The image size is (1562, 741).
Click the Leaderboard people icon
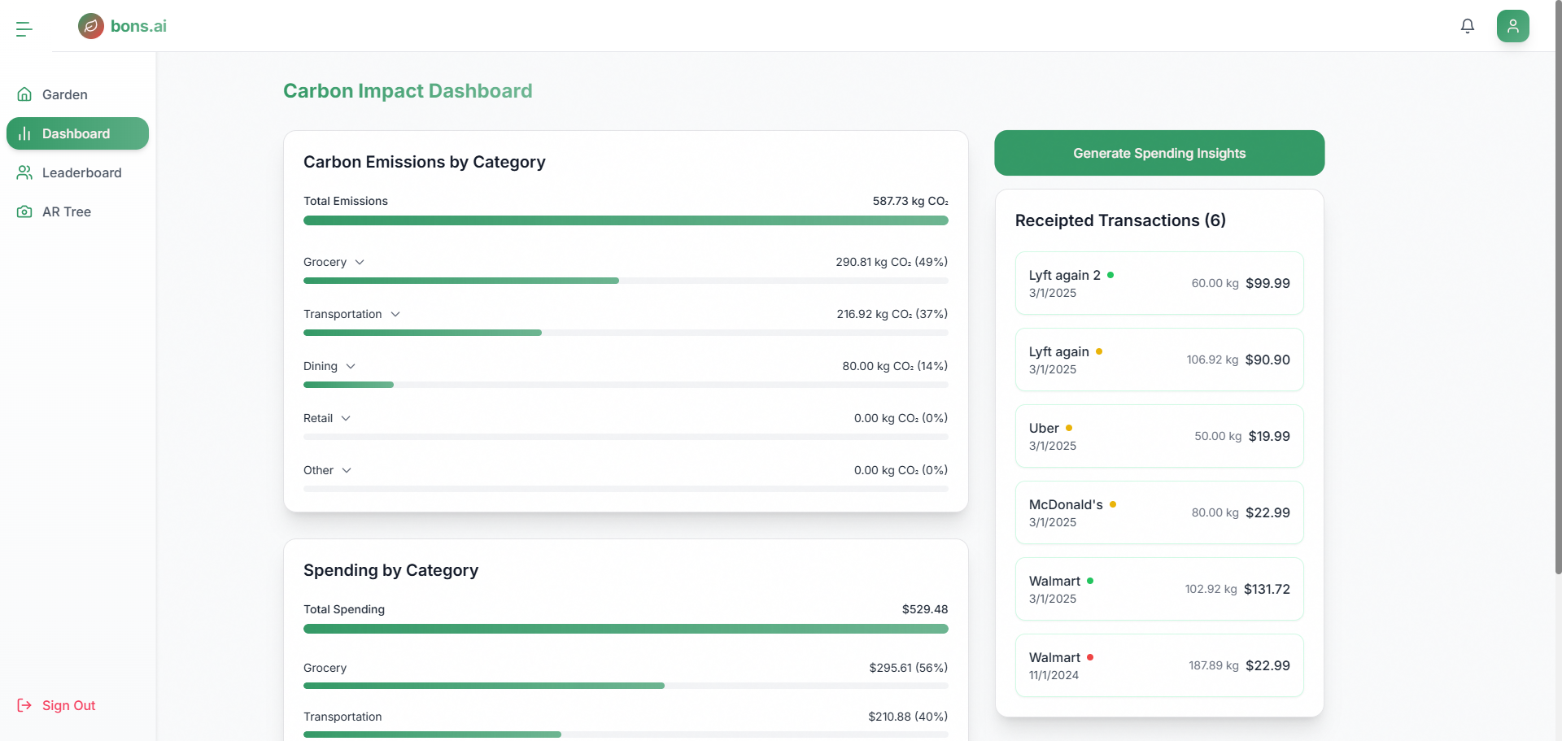(24, 172)
